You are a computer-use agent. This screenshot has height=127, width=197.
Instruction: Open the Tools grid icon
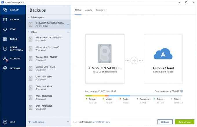[5, 39]
